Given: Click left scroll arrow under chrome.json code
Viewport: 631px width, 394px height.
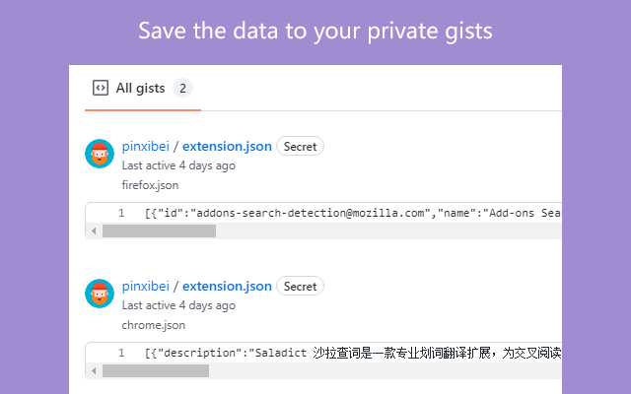Looking at the screenshot, I should point(94,371).
